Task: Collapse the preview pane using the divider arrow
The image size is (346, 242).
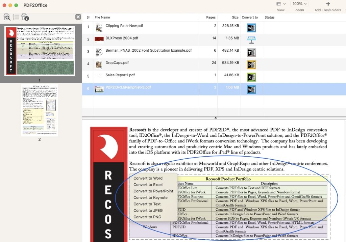Action: [215, 118]
